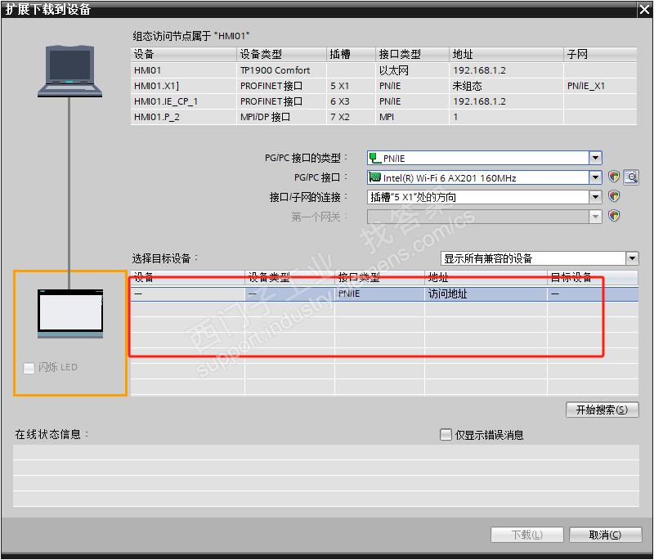Click the shield icon beside 第一个网关 field
The width and height of the screenshot is (654, 560).
(x=614, y=216)
